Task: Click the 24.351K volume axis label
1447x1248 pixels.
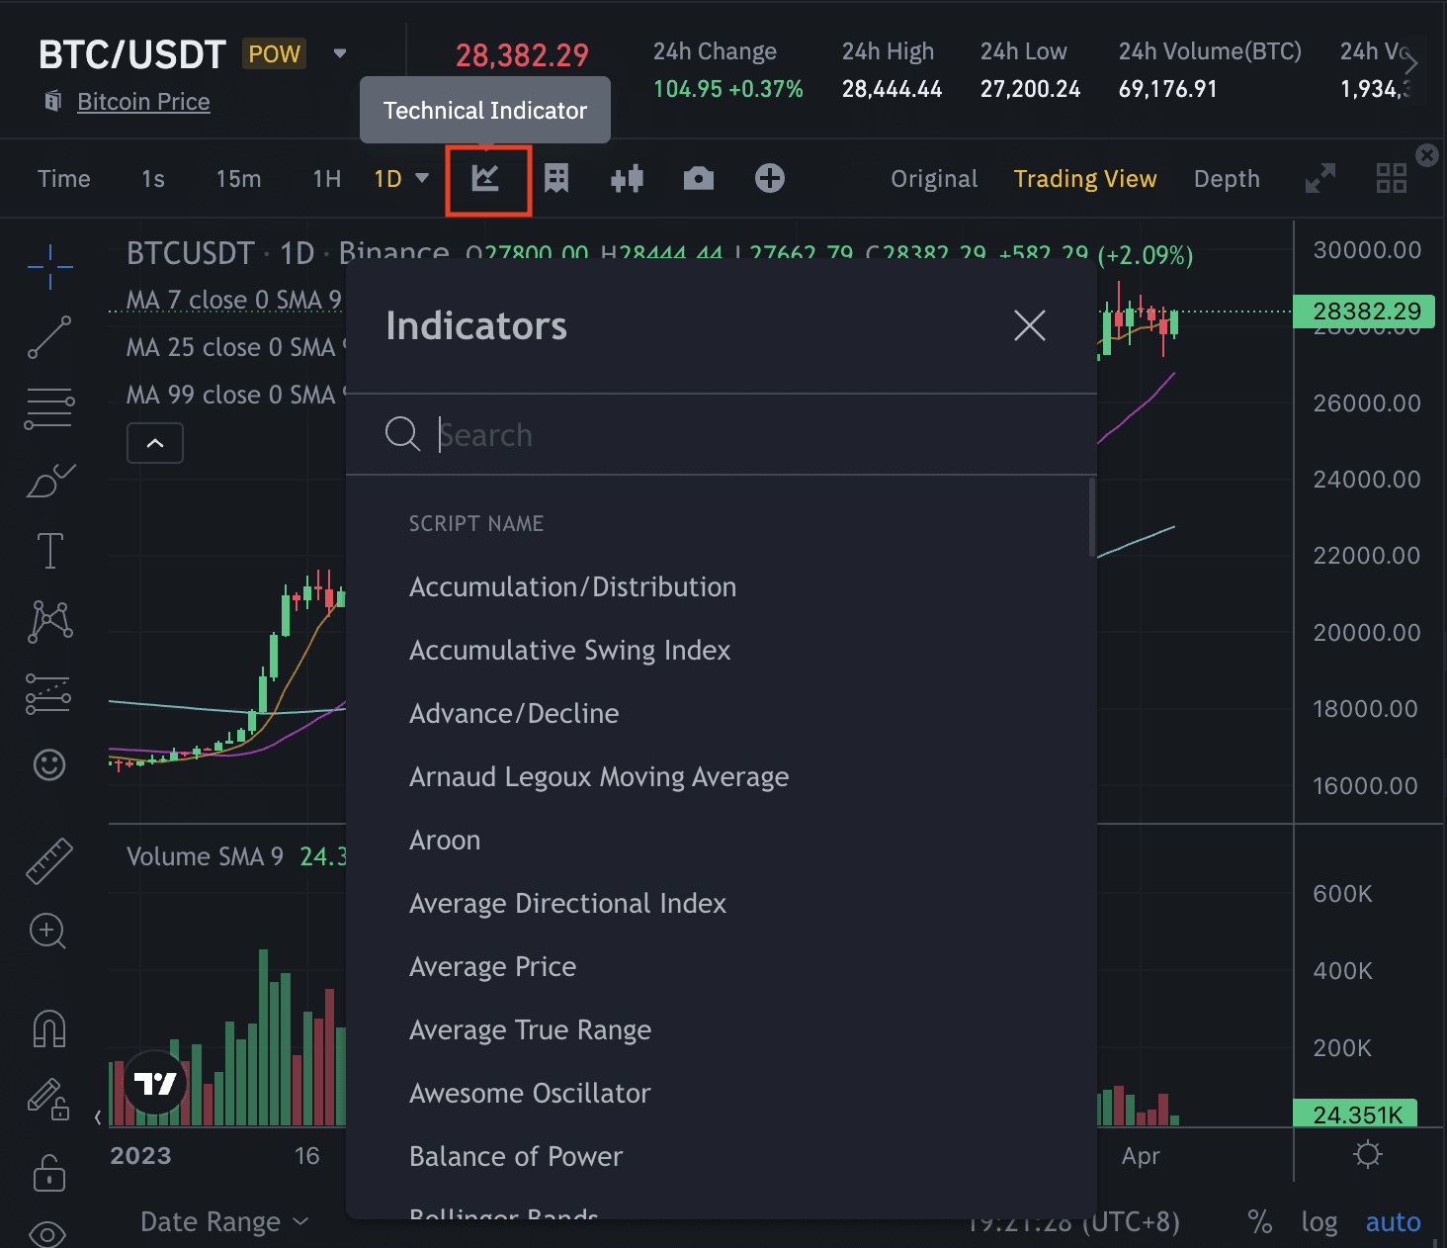Action: [x=1355, y=1114]
